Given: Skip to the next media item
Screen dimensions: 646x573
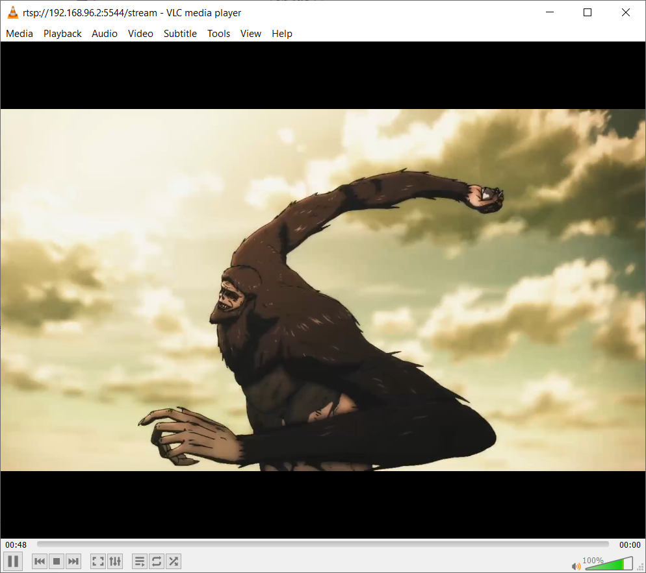Looking at the screenshot, I should pos(73,561).
